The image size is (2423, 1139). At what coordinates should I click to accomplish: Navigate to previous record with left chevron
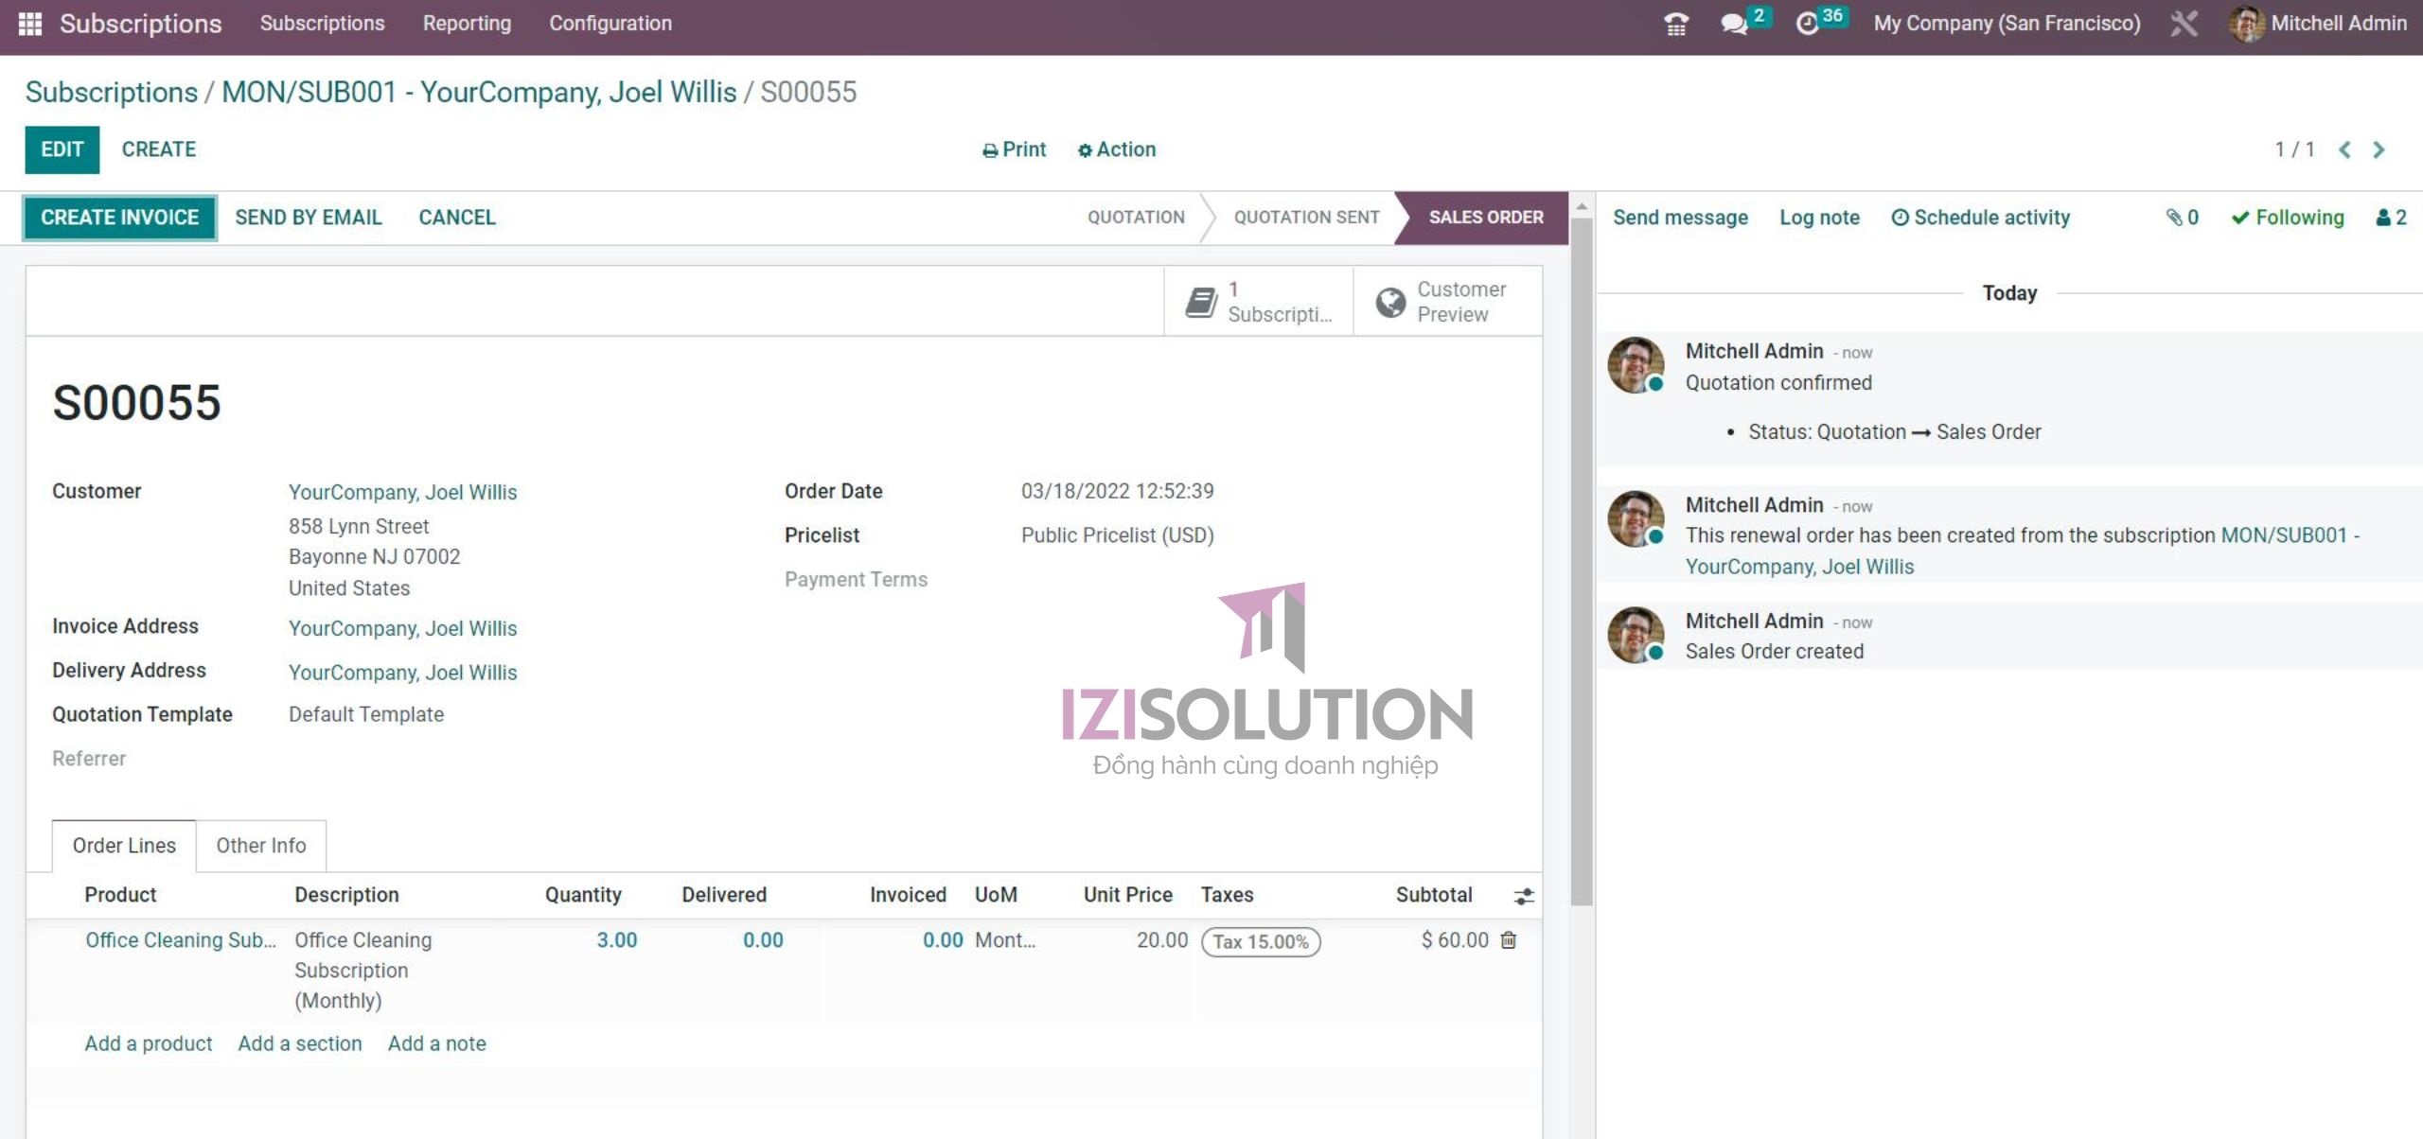[2344, 149]
